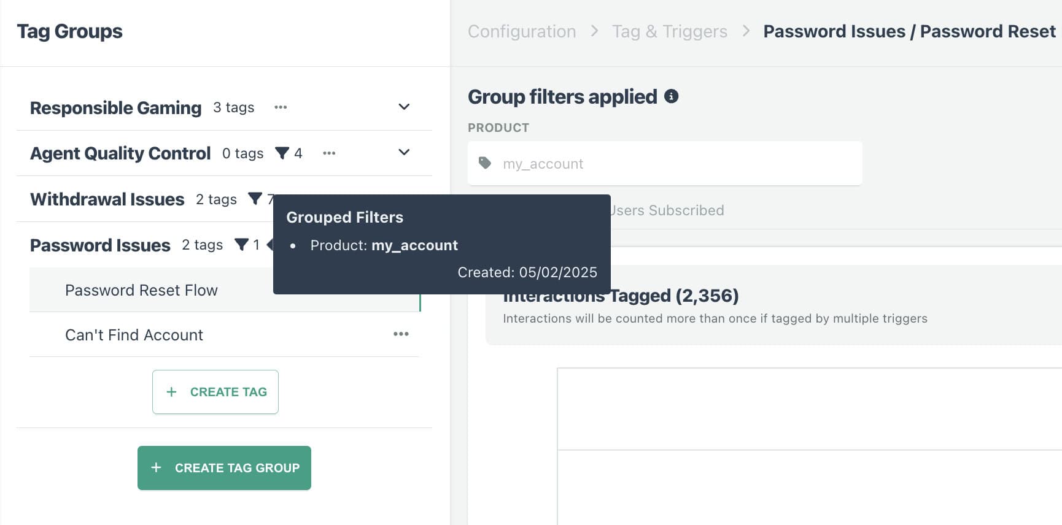Click the Tag Groups heading
The height and width of the screenshot is (525, 1062).
69,31
